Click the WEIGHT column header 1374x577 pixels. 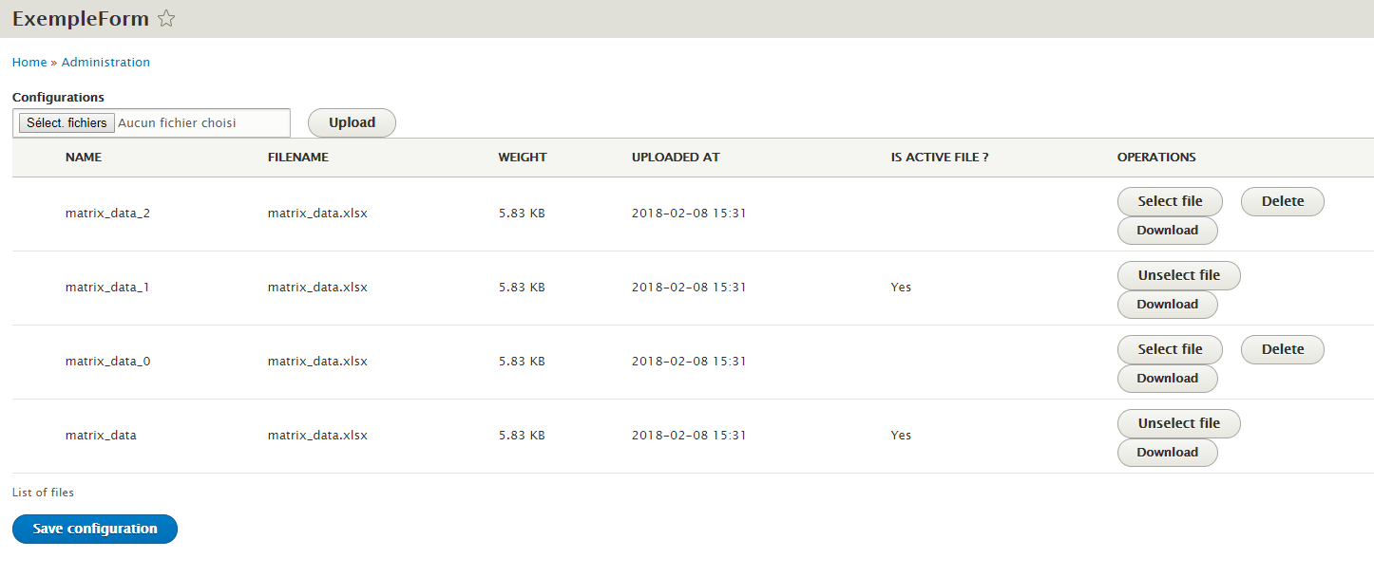click(x=522, y=157)
